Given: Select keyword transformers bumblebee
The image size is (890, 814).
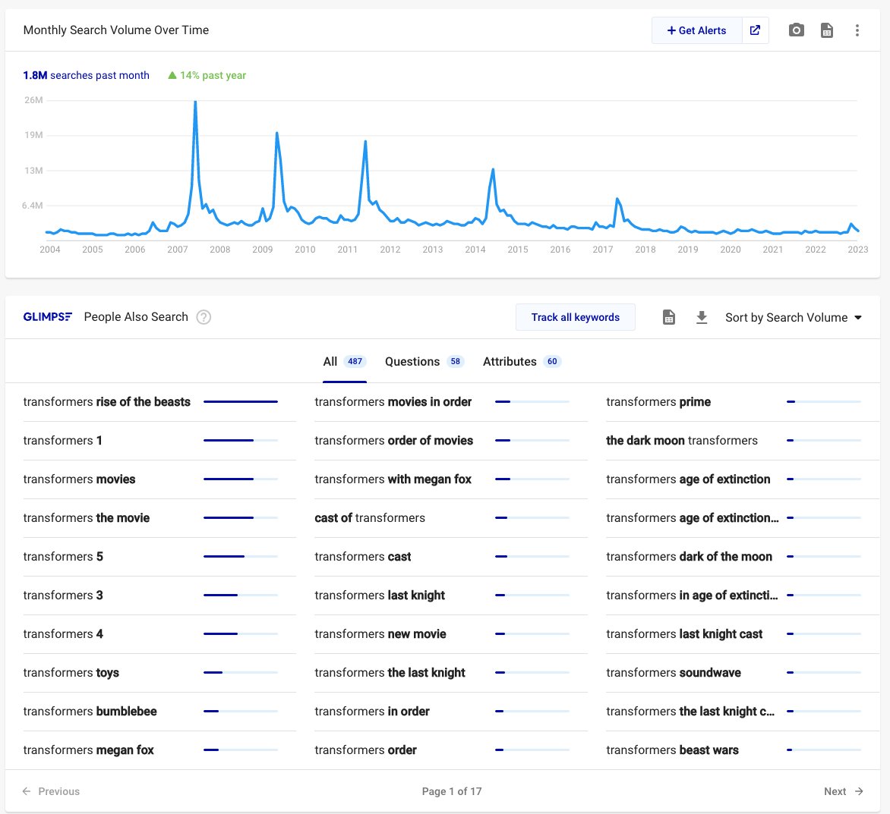Looking at the screenshot, I should (90, 712).
